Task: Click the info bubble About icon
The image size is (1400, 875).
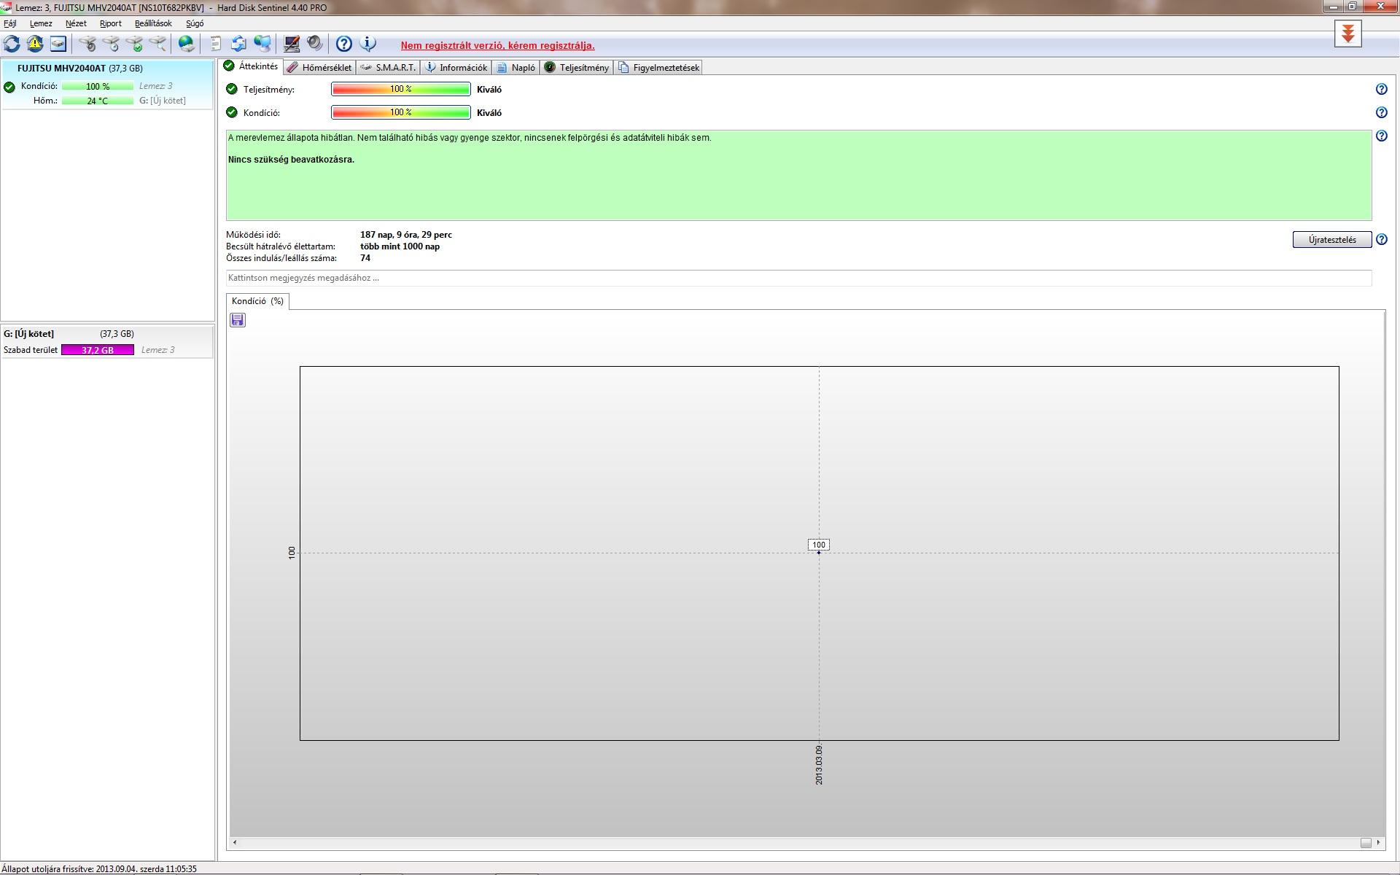Action: [x=368, y=44]
